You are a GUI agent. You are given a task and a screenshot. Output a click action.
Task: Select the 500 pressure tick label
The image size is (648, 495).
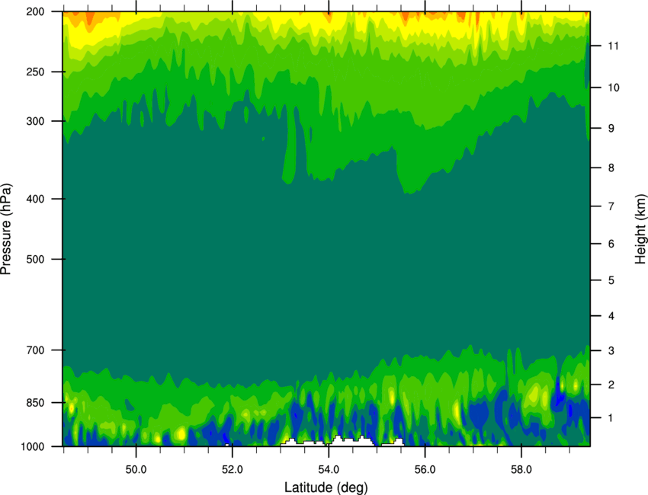click(x=35, y=259)
